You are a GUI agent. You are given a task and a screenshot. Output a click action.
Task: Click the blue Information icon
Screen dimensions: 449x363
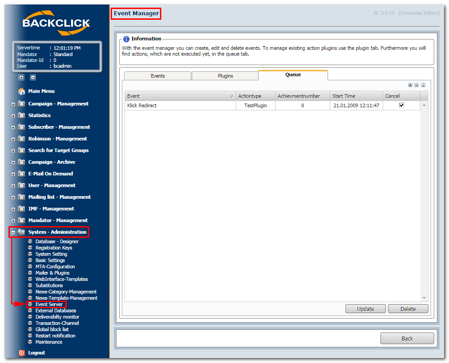[126, 39]
